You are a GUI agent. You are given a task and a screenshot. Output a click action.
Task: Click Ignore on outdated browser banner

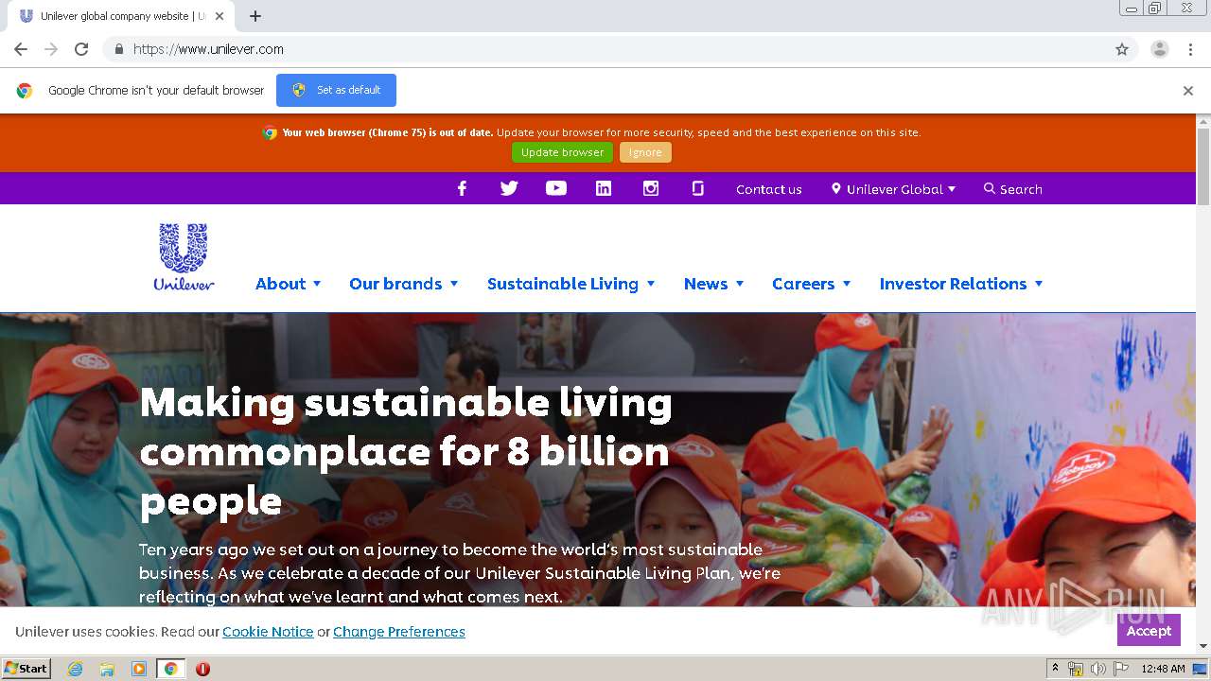(645, 152)
